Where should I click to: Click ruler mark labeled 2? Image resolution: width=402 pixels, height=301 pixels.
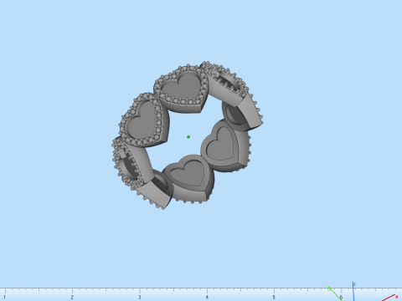tap(72, 298)
